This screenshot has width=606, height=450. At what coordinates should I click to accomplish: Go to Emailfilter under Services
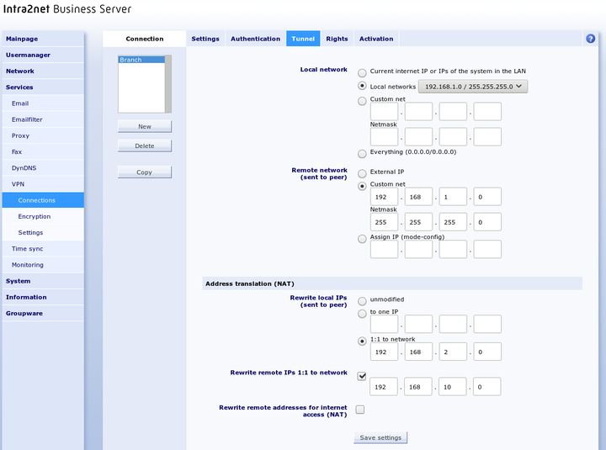tap(43, 119)
